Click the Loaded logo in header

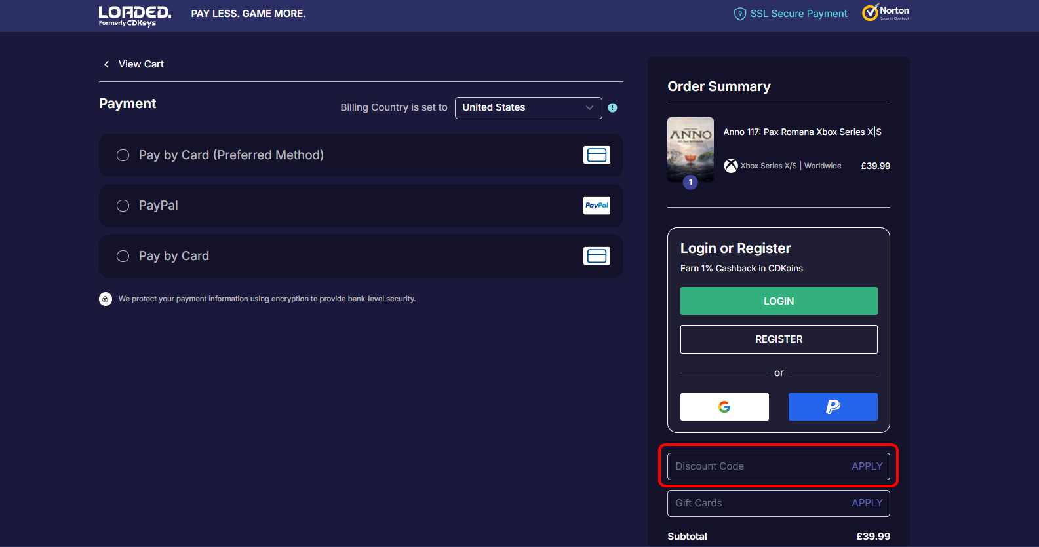click(134, 16)
